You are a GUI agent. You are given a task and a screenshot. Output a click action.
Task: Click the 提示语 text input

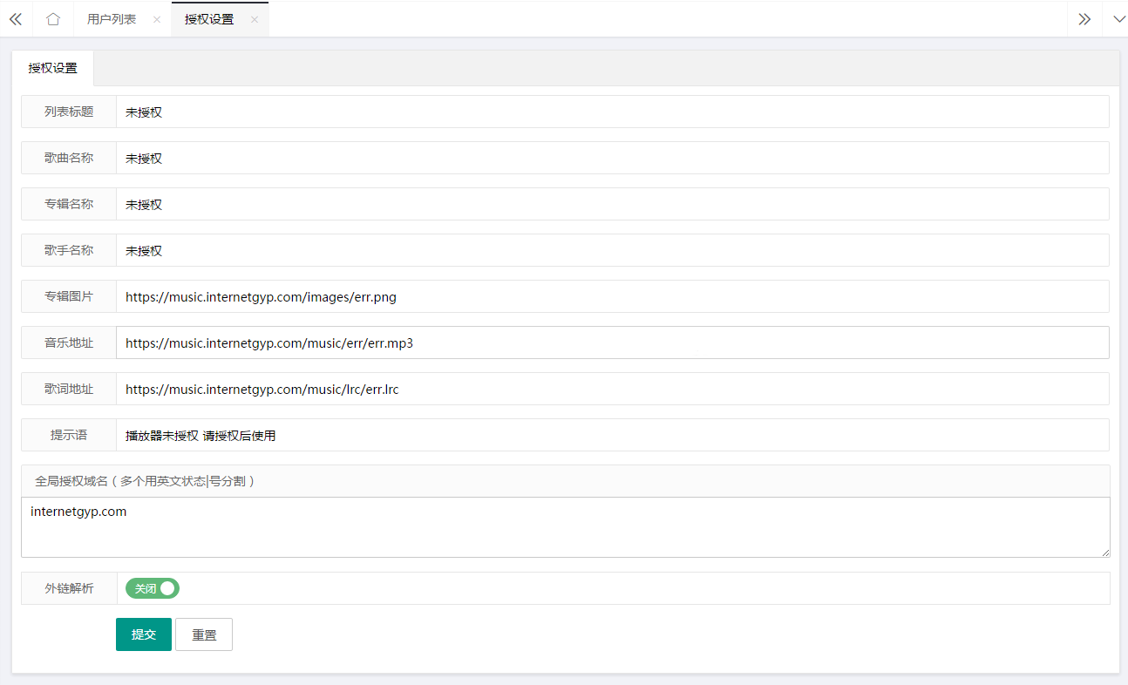point(612,435)
